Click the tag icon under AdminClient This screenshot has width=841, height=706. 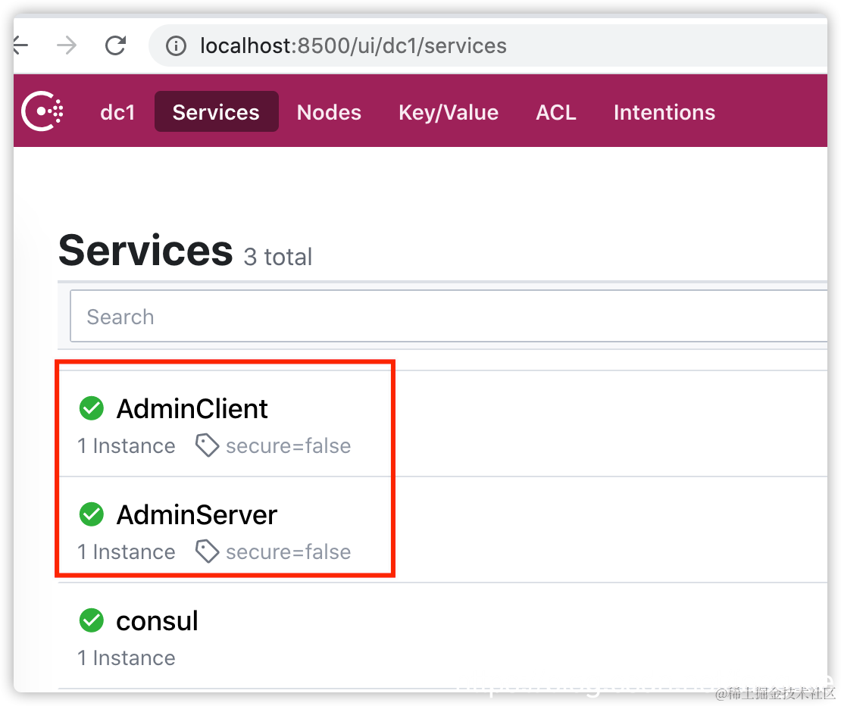pyautogui.click(x=207, y=445)
